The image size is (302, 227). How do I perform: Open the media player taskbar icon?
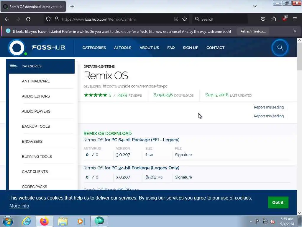80,221
